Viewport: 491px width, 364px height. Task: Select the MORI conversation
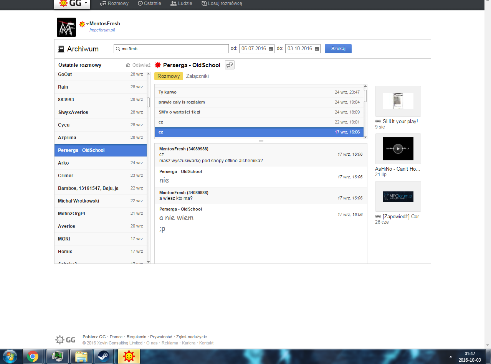[100, 239]
